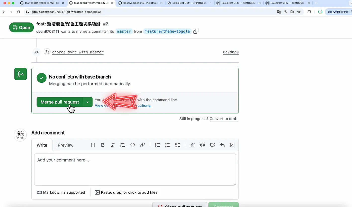This screenshot has height=207, width=352.
Task: Click the commit author avatar beside chore commit
Action: tap(47, 52)
